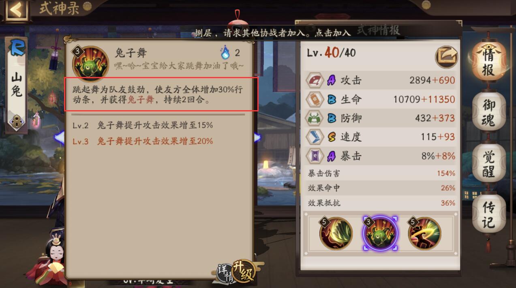Tap the 攻击 attack stat icon
The height and width of the screenshot is (288, 516).
tap(315, 81)
